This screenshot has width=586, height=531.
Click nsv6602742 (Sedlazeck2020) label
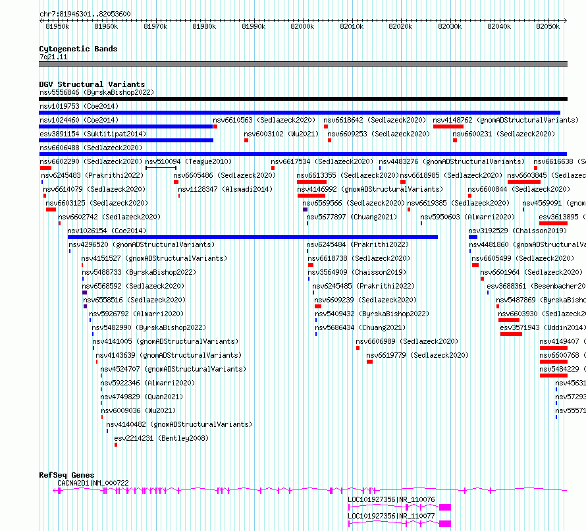(109, 217)
